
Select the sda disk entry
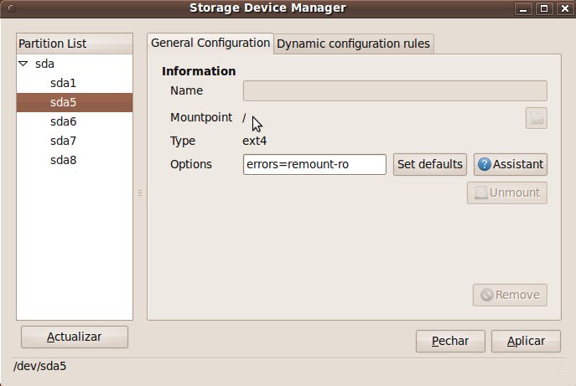point(44,64)
